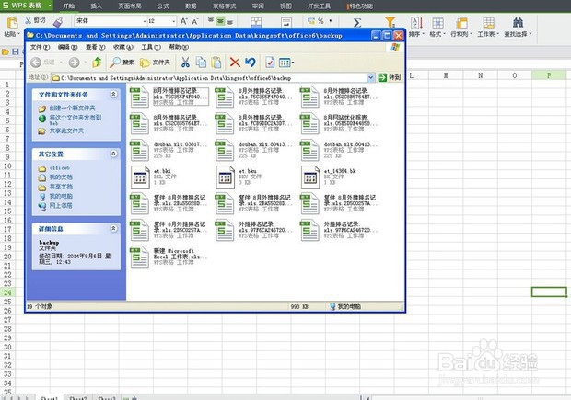Show the Folders (文件夹) tree pane
Image resolution: width=571 pixels, height=400 pixels.
pos(155,63)
